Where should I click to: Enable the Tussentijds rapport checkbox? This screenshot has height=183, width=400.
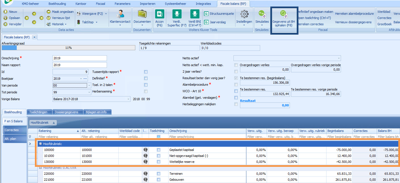(x=146, y=72)
